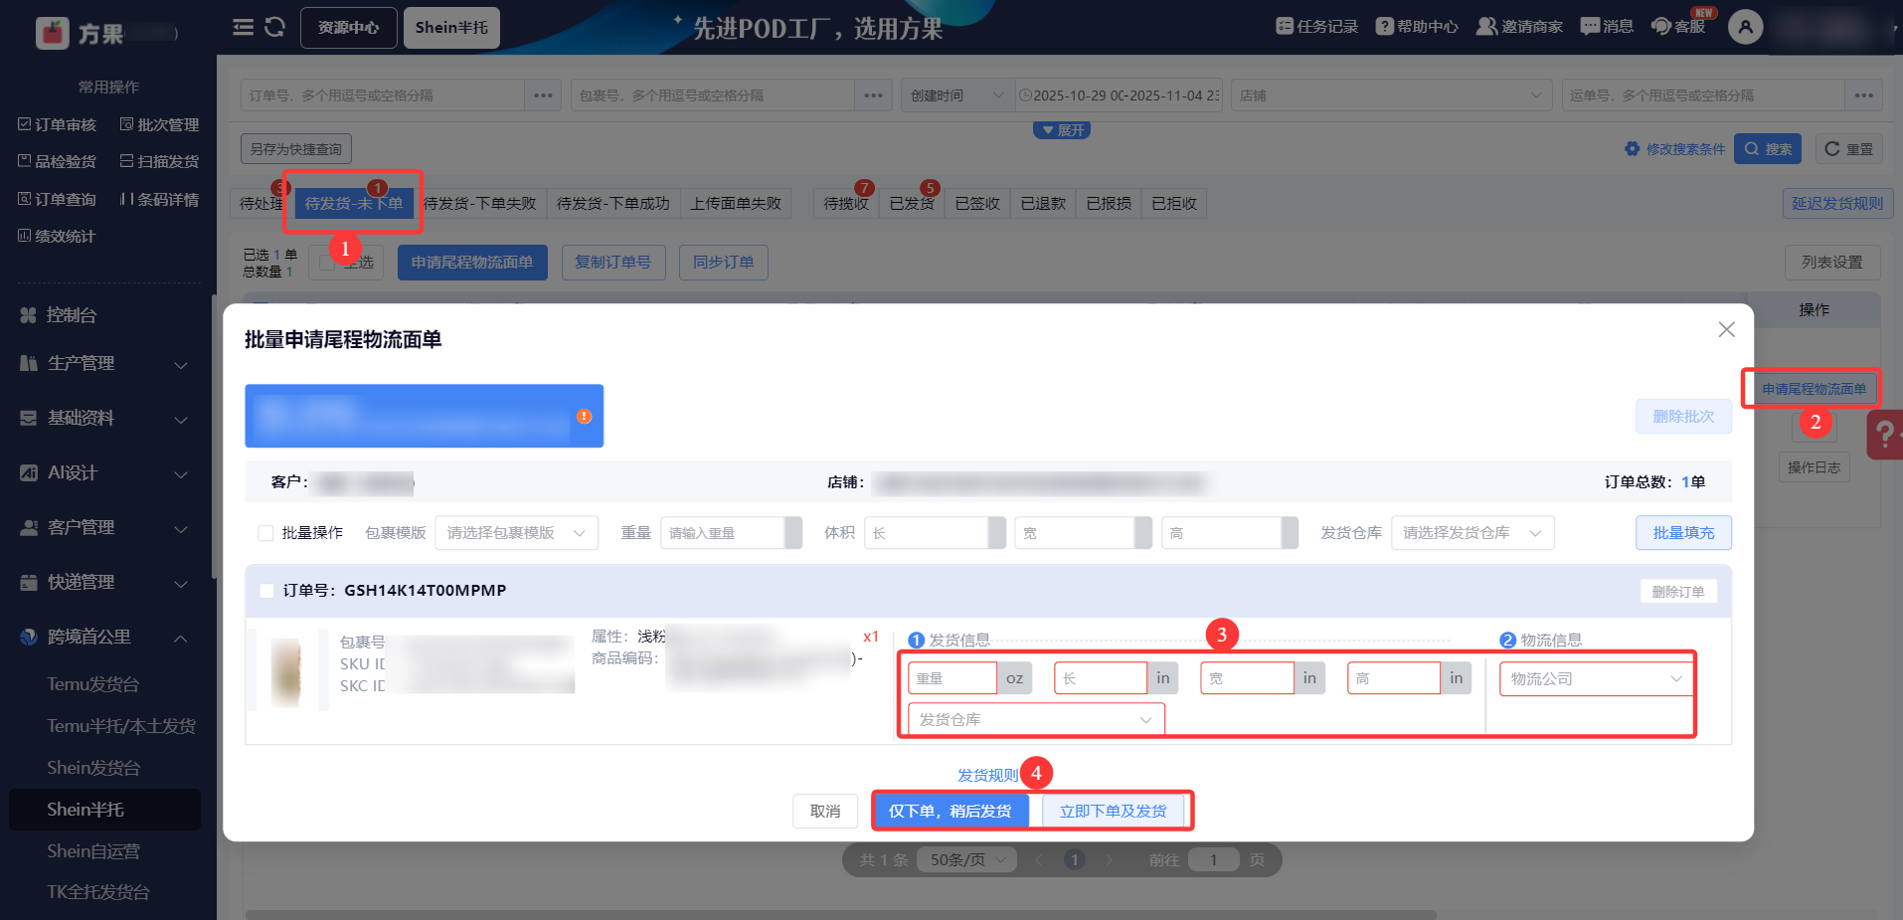1903x920 pixels.
Task: Open 订单审核 shortcut
Action: click(x=58, y=124)
